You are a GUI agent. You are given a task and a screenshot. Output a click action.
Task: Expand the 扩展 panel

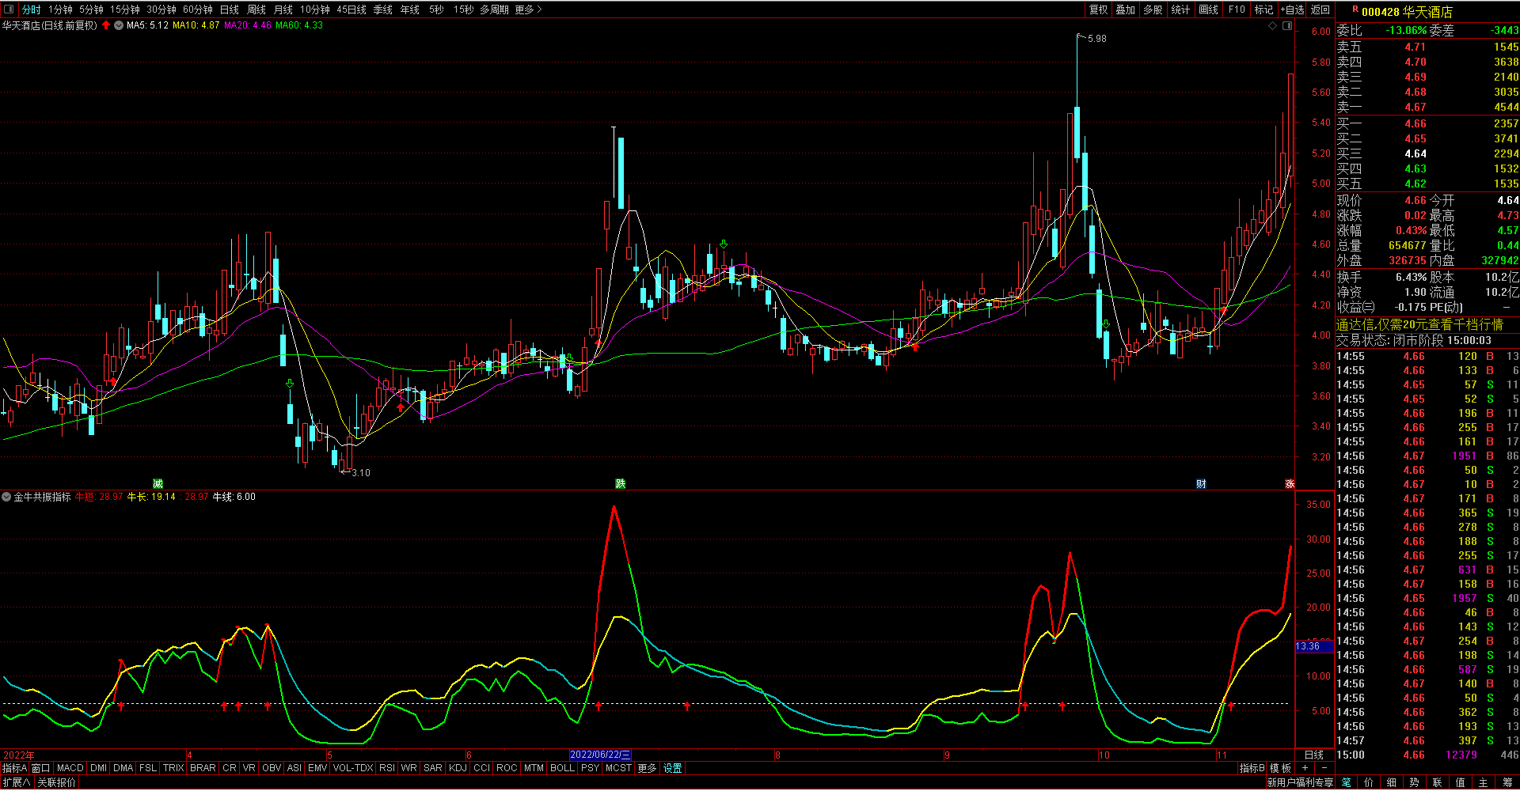click(x=17, y=782)
